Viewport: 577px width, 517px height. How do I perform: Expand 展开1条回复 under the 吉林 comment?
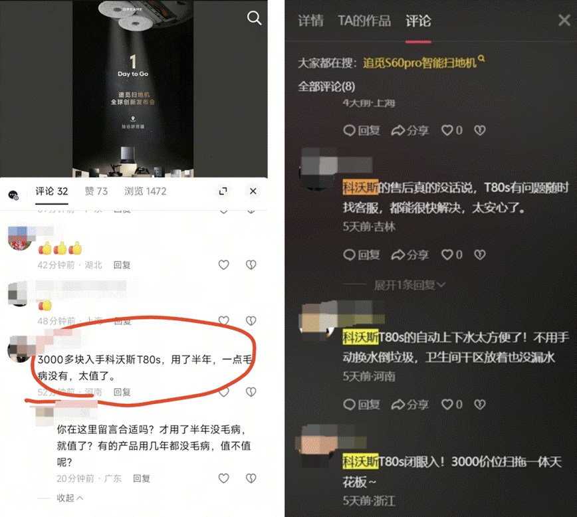point(409,285)
